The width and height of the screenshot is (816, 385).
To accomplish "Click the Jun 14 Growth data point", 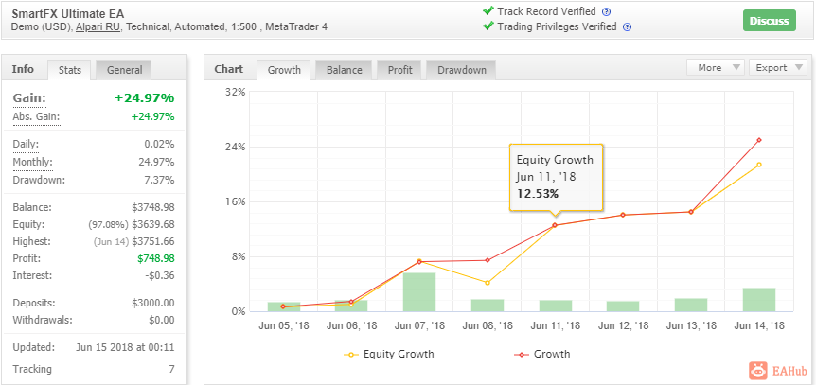I will point(759,140).
